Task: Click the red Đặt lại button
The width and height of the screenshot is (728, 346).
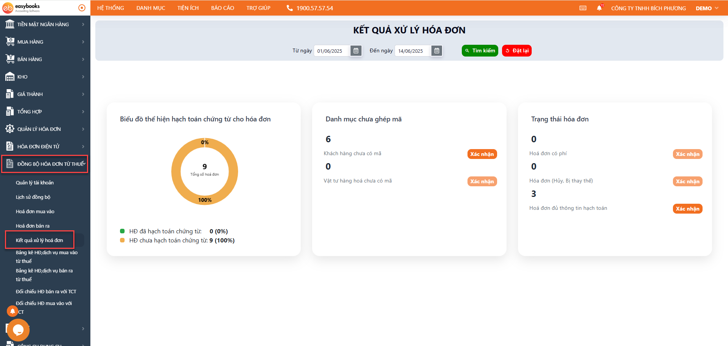Action: (x=517, y=50)
